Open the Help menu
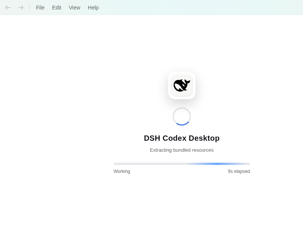The height and width of the screenshot is (227, 303). coord(93,8)
